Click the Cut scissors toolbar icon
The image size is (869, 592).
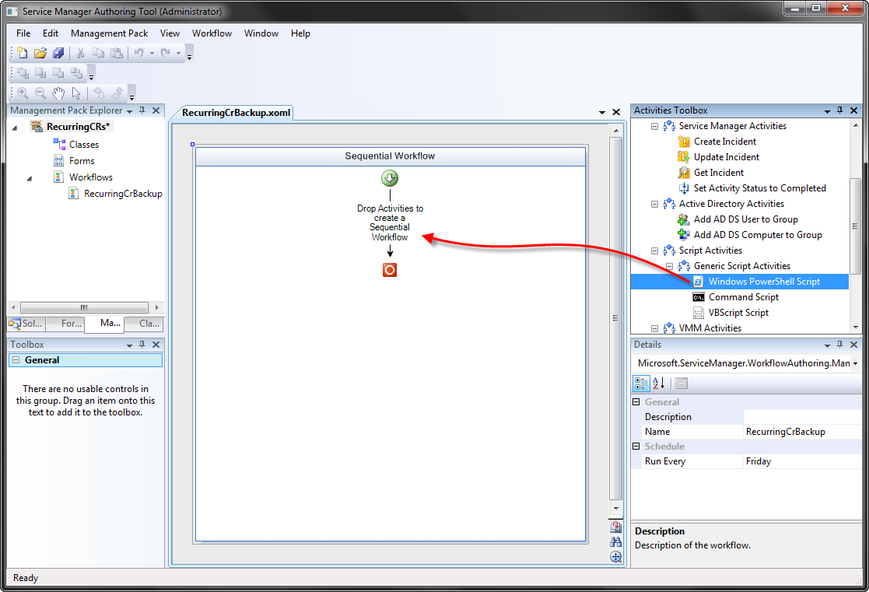pos(80,53)
